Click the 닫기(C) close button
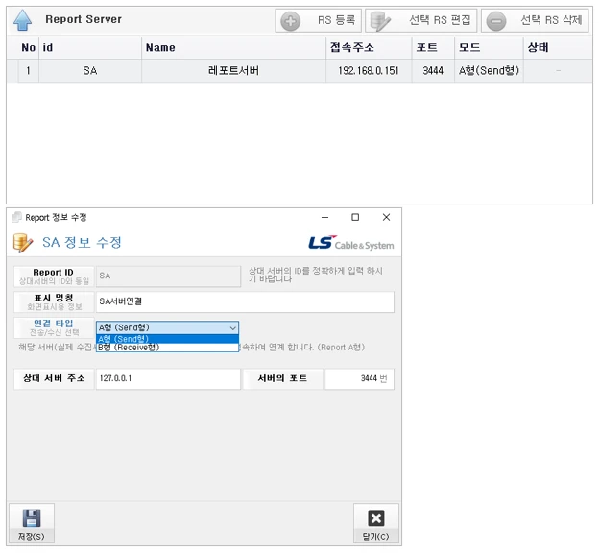Viewport: 600px width, 553px height. [x=375, y=523]
